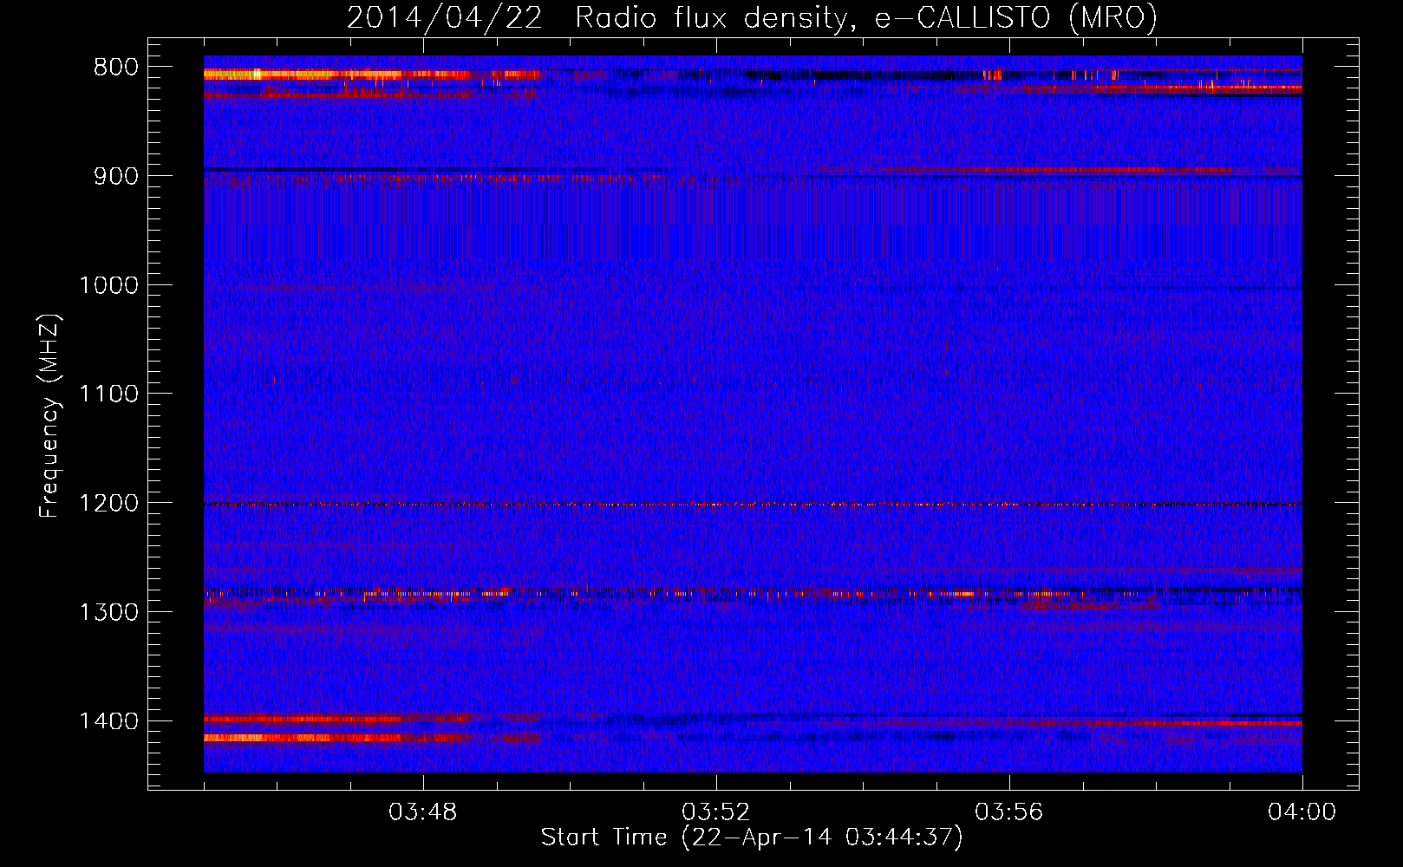Select the 1400 frequency axis label
This screenshot has height=867, width=1403.
point(109,721)
